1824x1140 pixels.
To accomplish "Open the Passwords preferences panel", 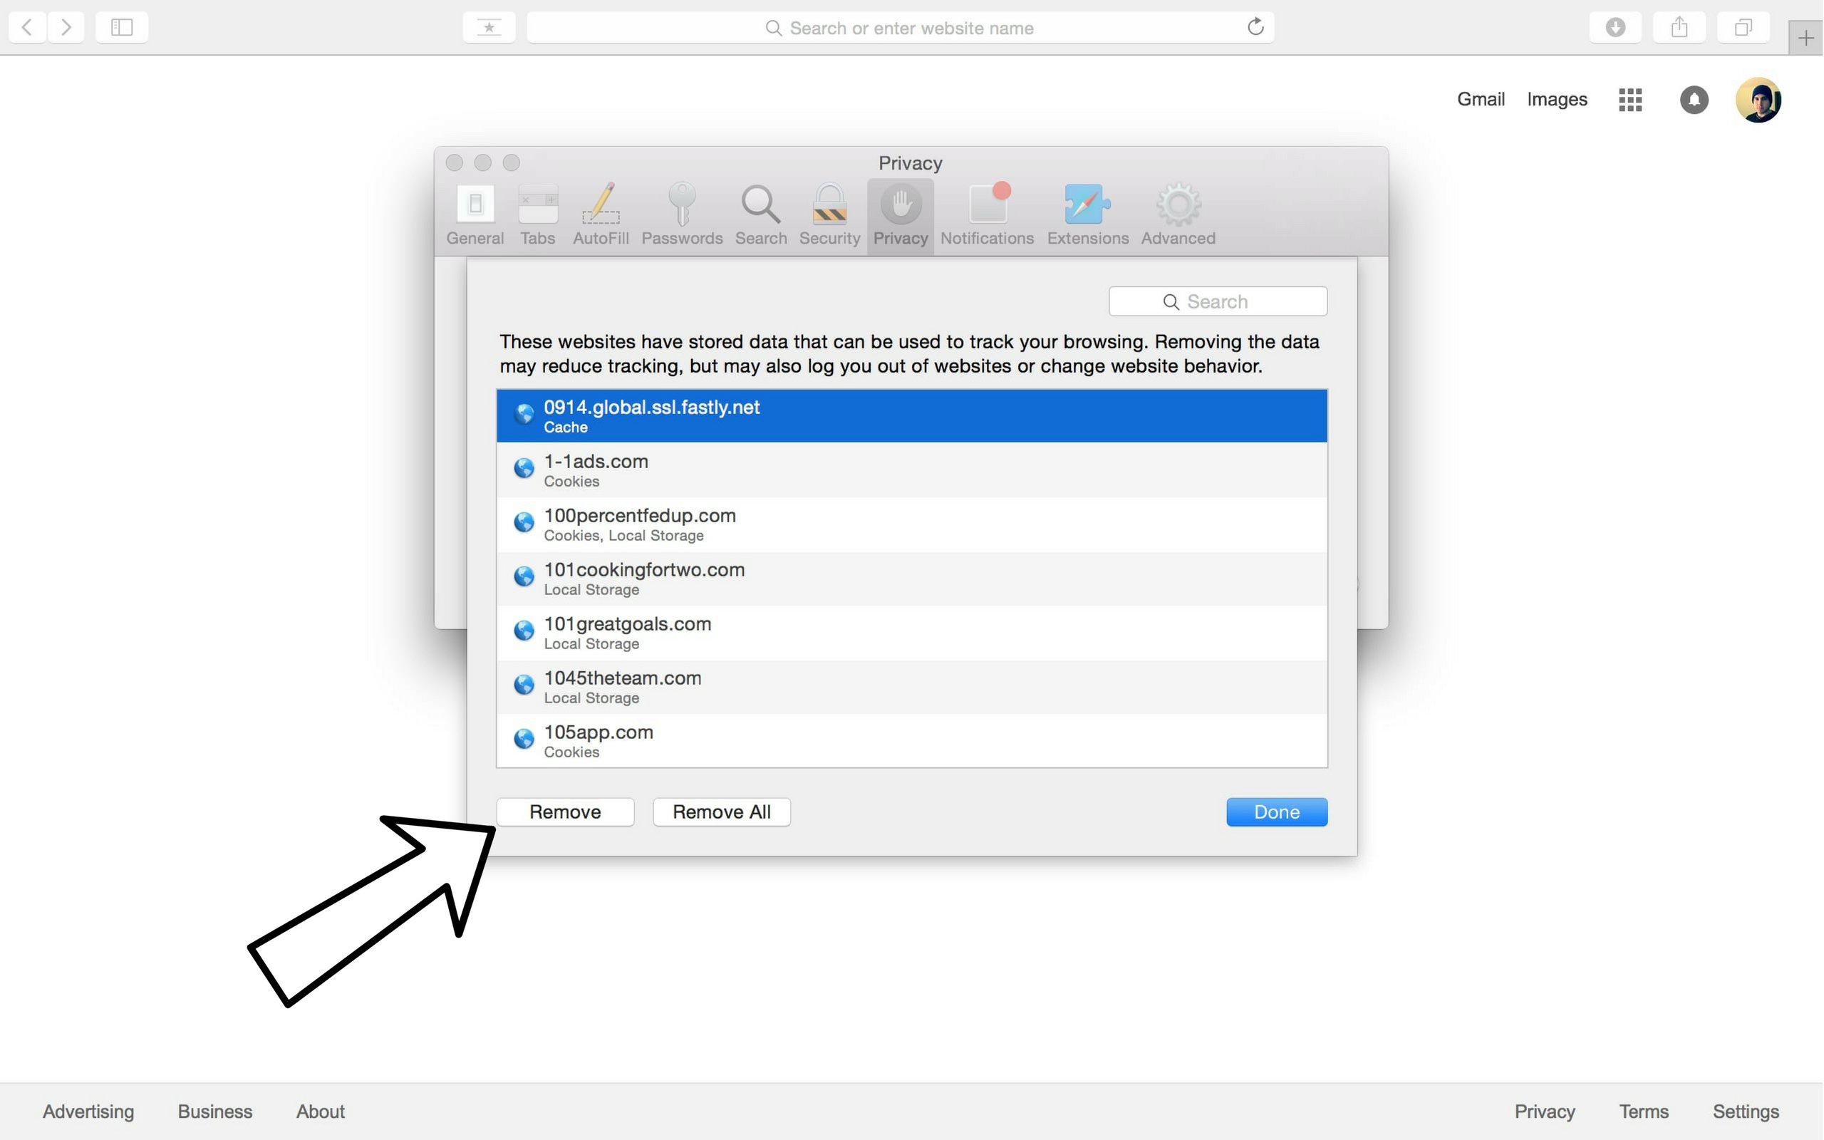I will pos(683,213).
